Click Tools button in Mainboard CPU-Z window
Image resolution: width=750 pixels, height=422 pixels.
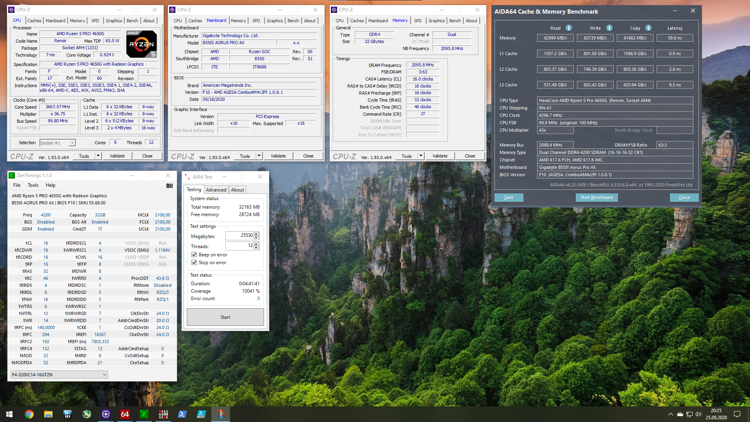pyautogui.click(x=245, y=156)
